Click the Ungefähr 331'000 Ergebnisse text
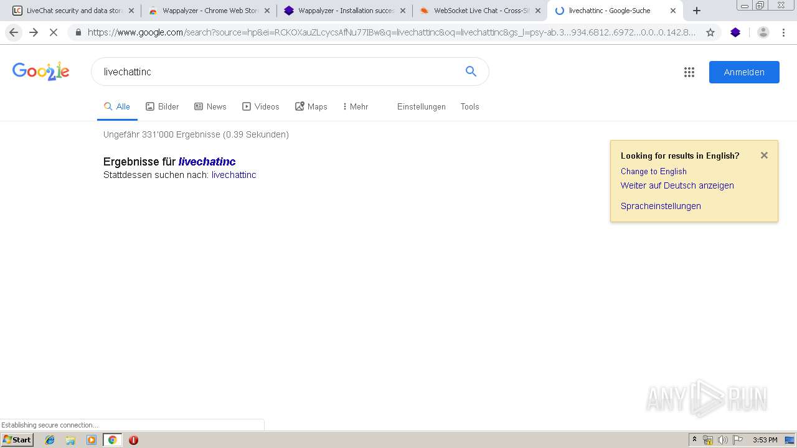The height and width of the screenshot is (448, 797). pyautogui.click(x=196, y=134)
